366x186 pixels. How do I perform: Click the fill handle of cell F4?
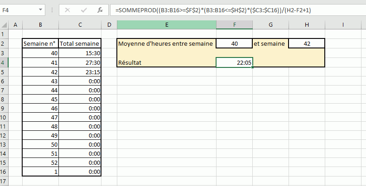[x=253, y=67]
